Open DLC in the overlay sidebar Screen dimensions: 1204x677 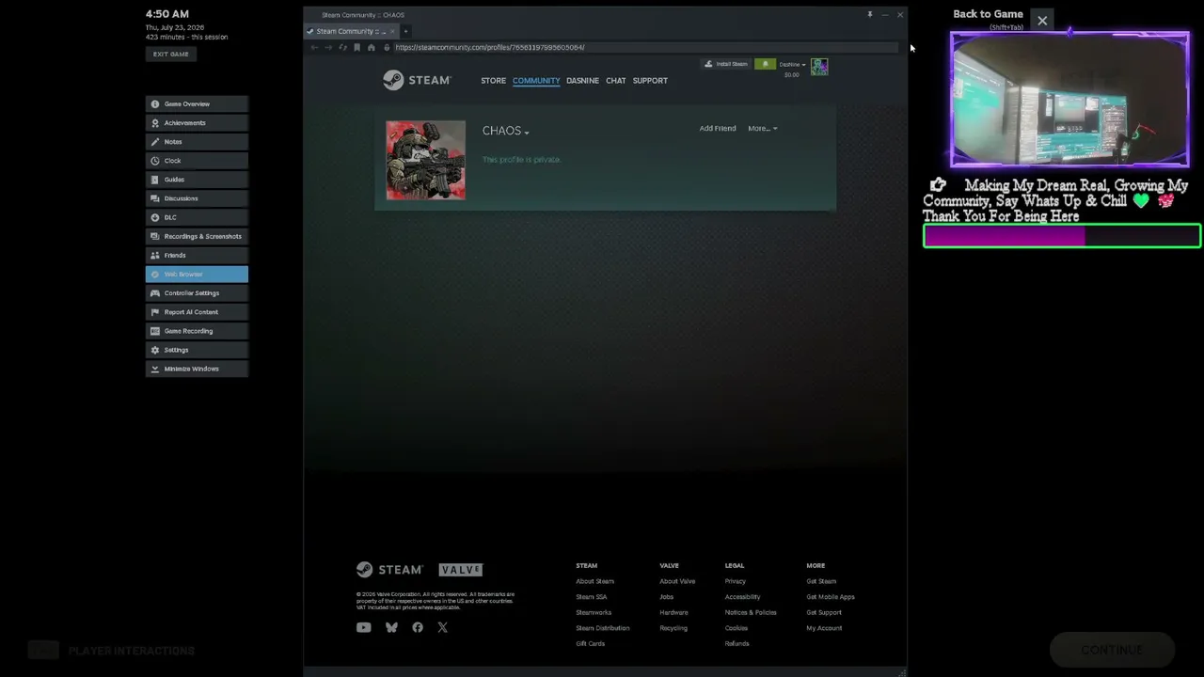197,217
